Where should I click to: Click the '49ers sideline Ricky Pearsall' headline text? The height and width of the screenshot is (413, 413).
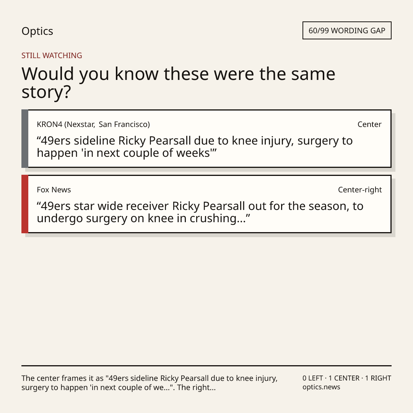coord(195,147)
